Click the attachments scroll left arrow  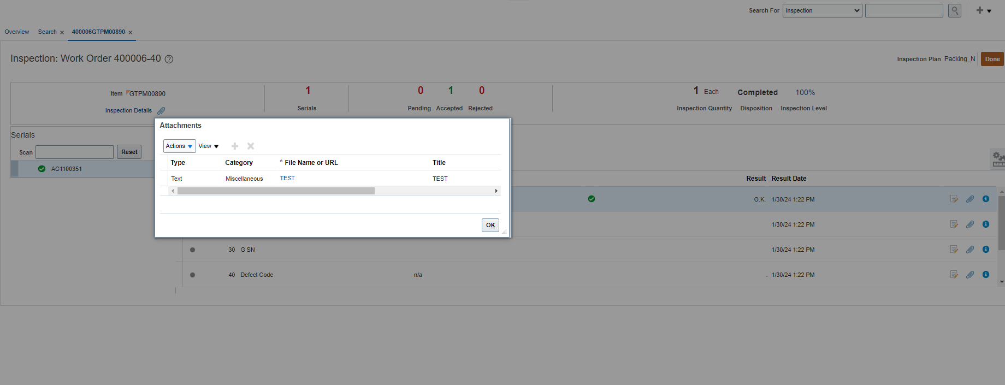click(173, 191)
